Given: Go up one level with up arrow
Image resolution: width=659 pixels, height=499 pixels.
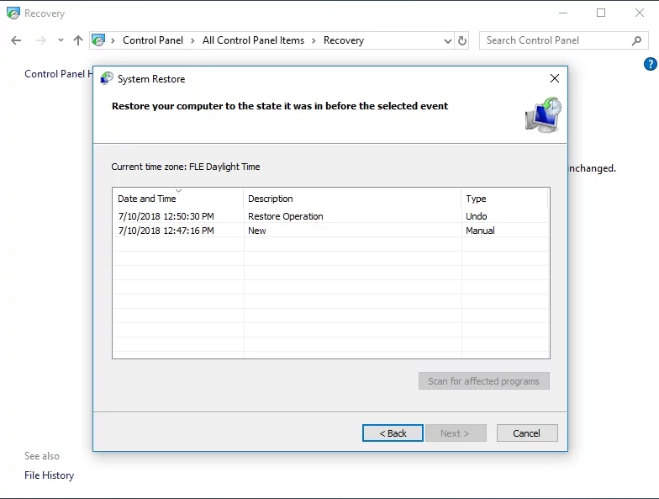Looking at the screenshot, I should tap(77, 40).
